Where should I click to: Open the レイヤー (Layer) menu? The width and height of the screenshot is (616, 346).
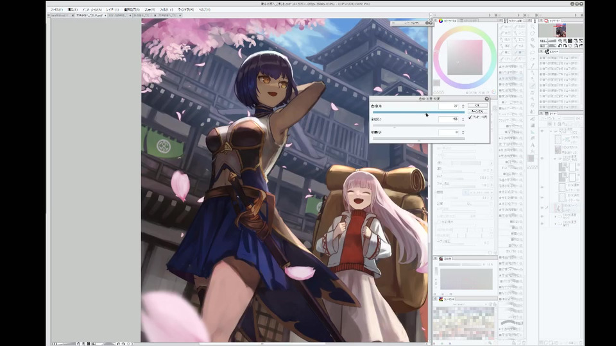112,10
